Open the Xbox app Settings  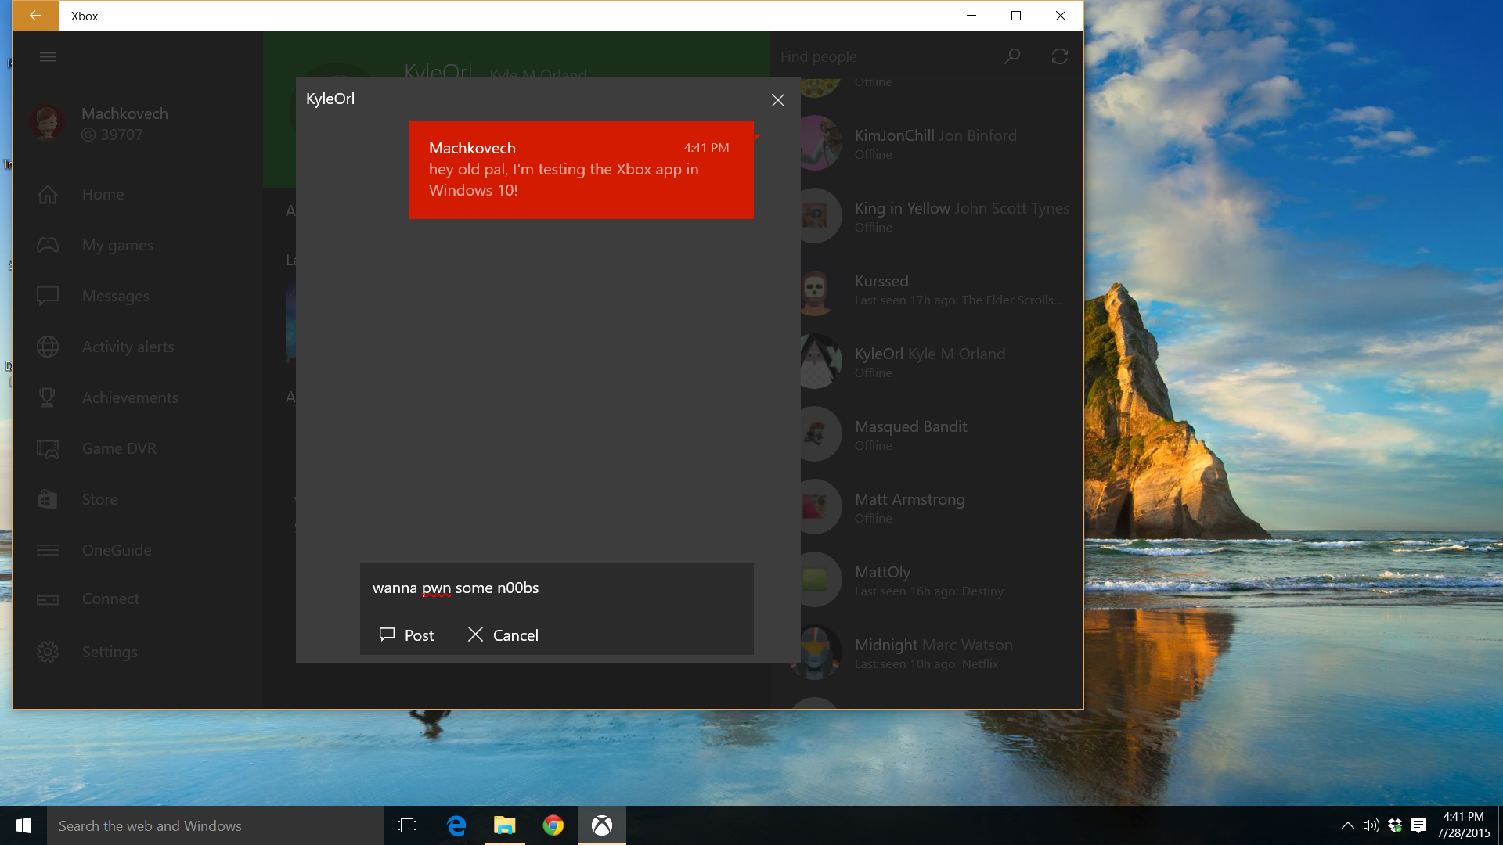110,651
